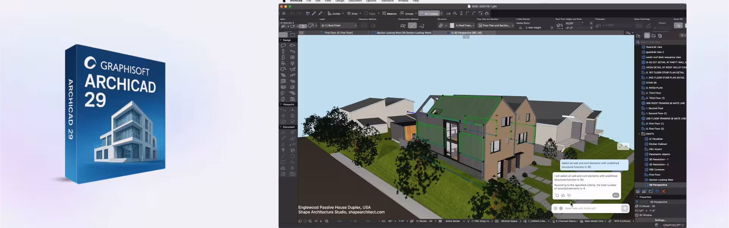Open the Design menu
The height and width of the screenshot is (228, 729).
(x=340, y=1)
